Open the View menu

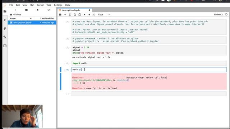click(25, 5)
